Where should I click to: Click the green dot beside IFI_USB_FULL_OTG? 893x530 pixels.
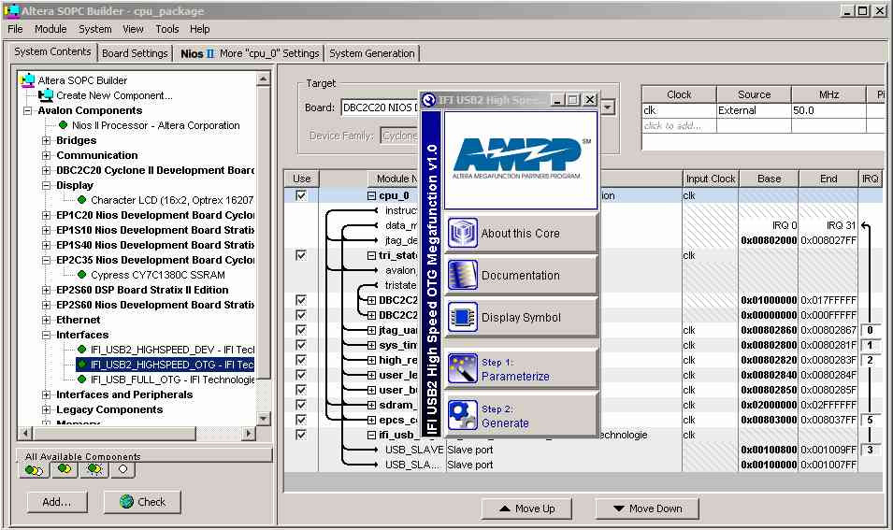click(81, 380)
